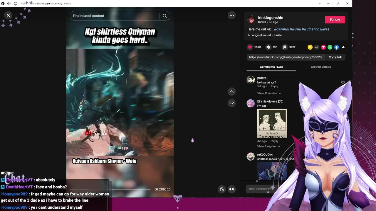The height and width of the screenshot is (211, 376).
Task: Open FRKLOUD commenter avatar
Action: (251, 156)
